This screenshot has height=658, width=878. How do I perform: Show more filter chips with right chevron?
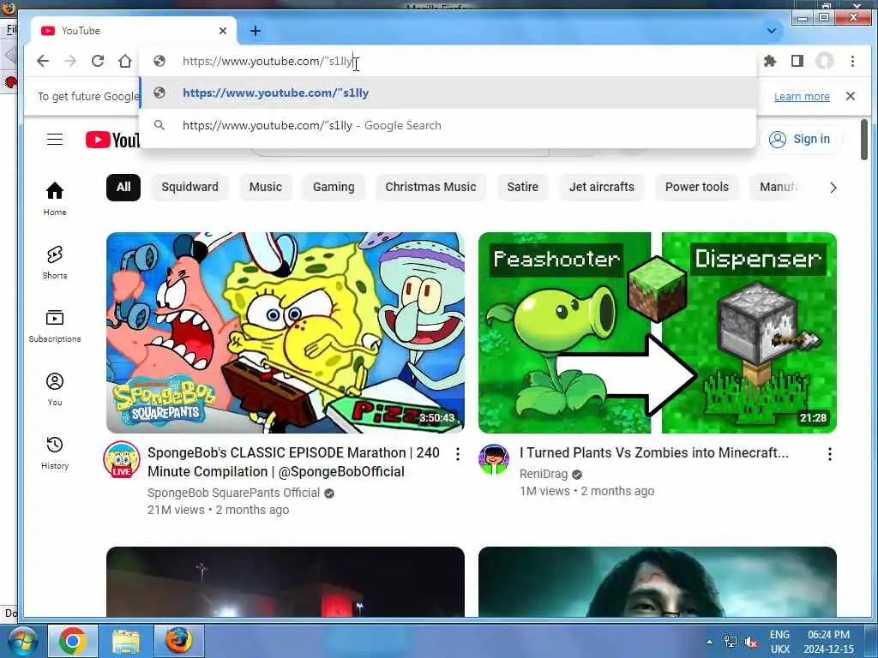[x=833, y=188]
